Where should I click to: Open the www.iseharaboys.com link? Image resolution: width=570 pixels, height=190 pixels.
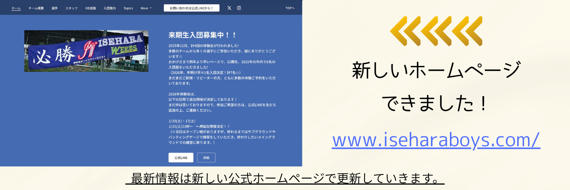(x=436, y=140)
